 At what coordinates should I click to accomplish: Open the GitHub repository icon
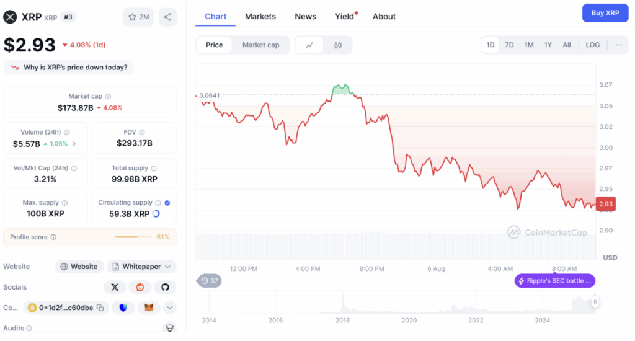pyautogui.click(x=165, y=287)
